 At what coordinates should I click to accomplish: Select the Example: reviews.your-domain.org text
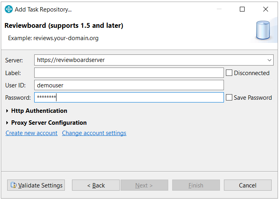53,38
